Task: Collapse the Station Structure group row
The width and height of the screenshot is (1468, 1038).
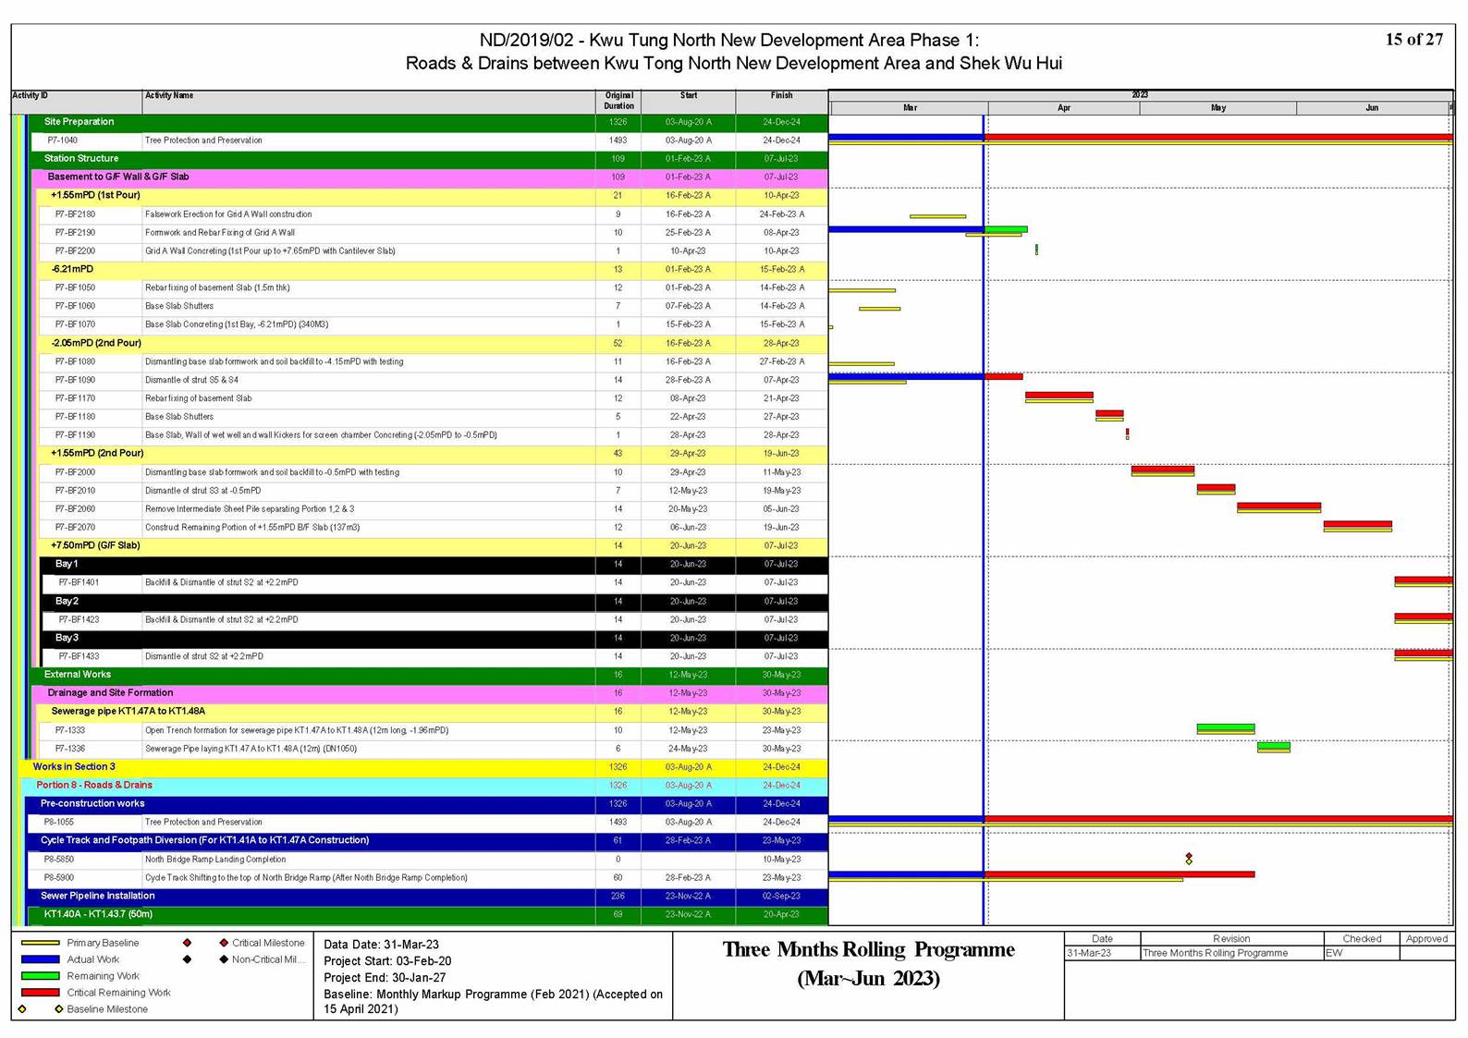Action: (x=81, y=159)
